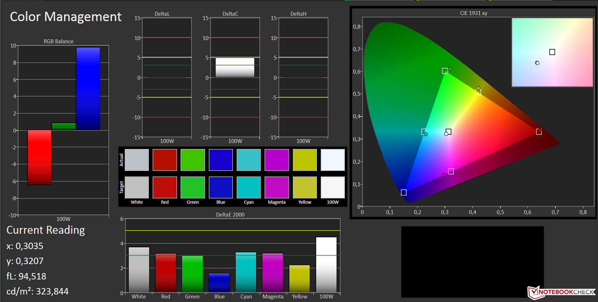The height and width of the screenshot is (302, 598).
Task: Select the 100W bar in DeltaE 2000
Action: [326, 264]
